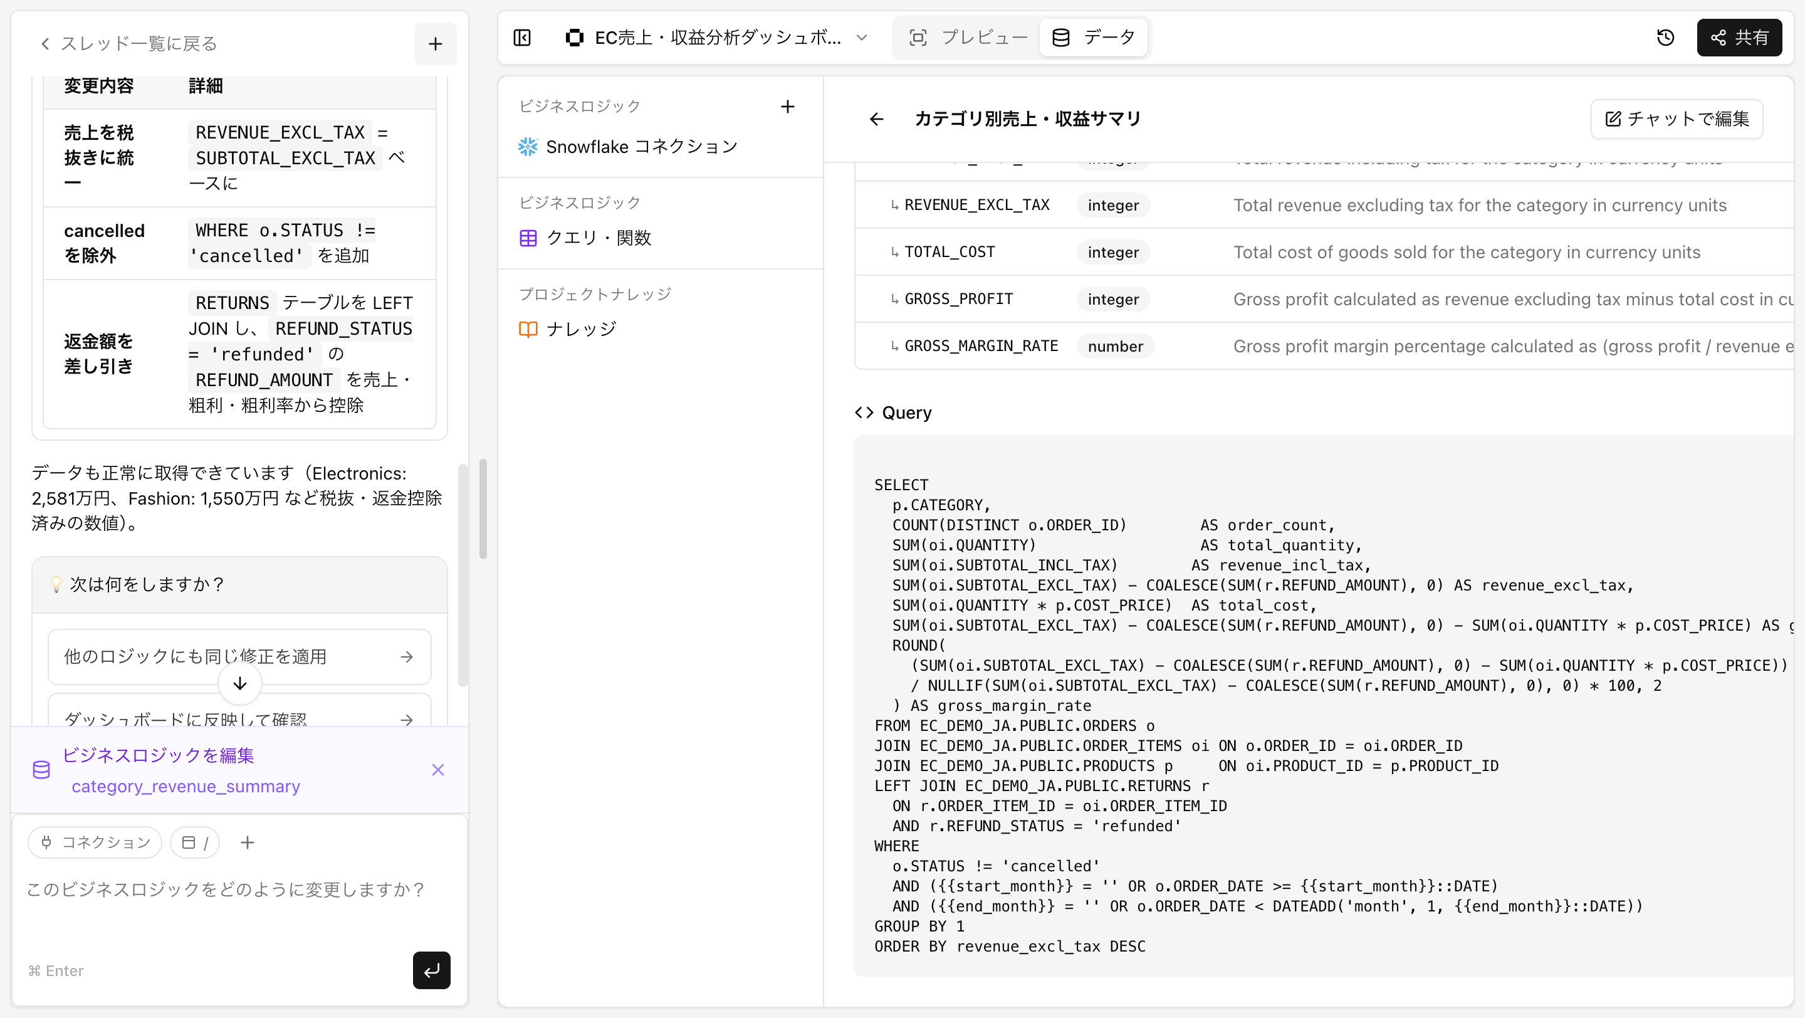Click the back arrow beside カテゴリ別売上・収益サマリ
The height and width of the screenshot is (1018, 1805).
(876, 119)
